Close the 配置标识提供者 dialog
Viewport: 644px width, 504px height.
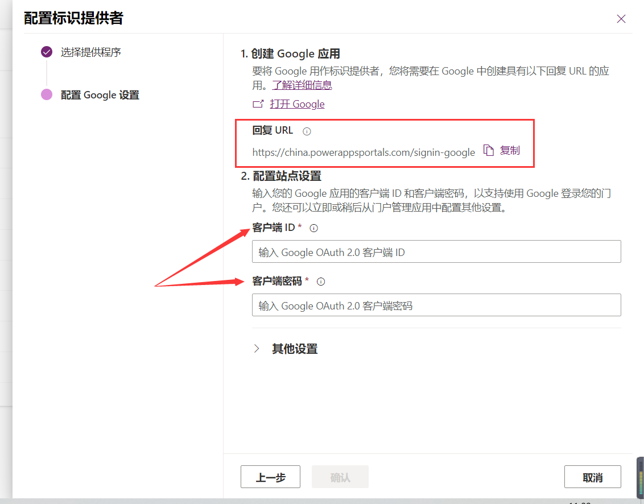click(621, 19)
